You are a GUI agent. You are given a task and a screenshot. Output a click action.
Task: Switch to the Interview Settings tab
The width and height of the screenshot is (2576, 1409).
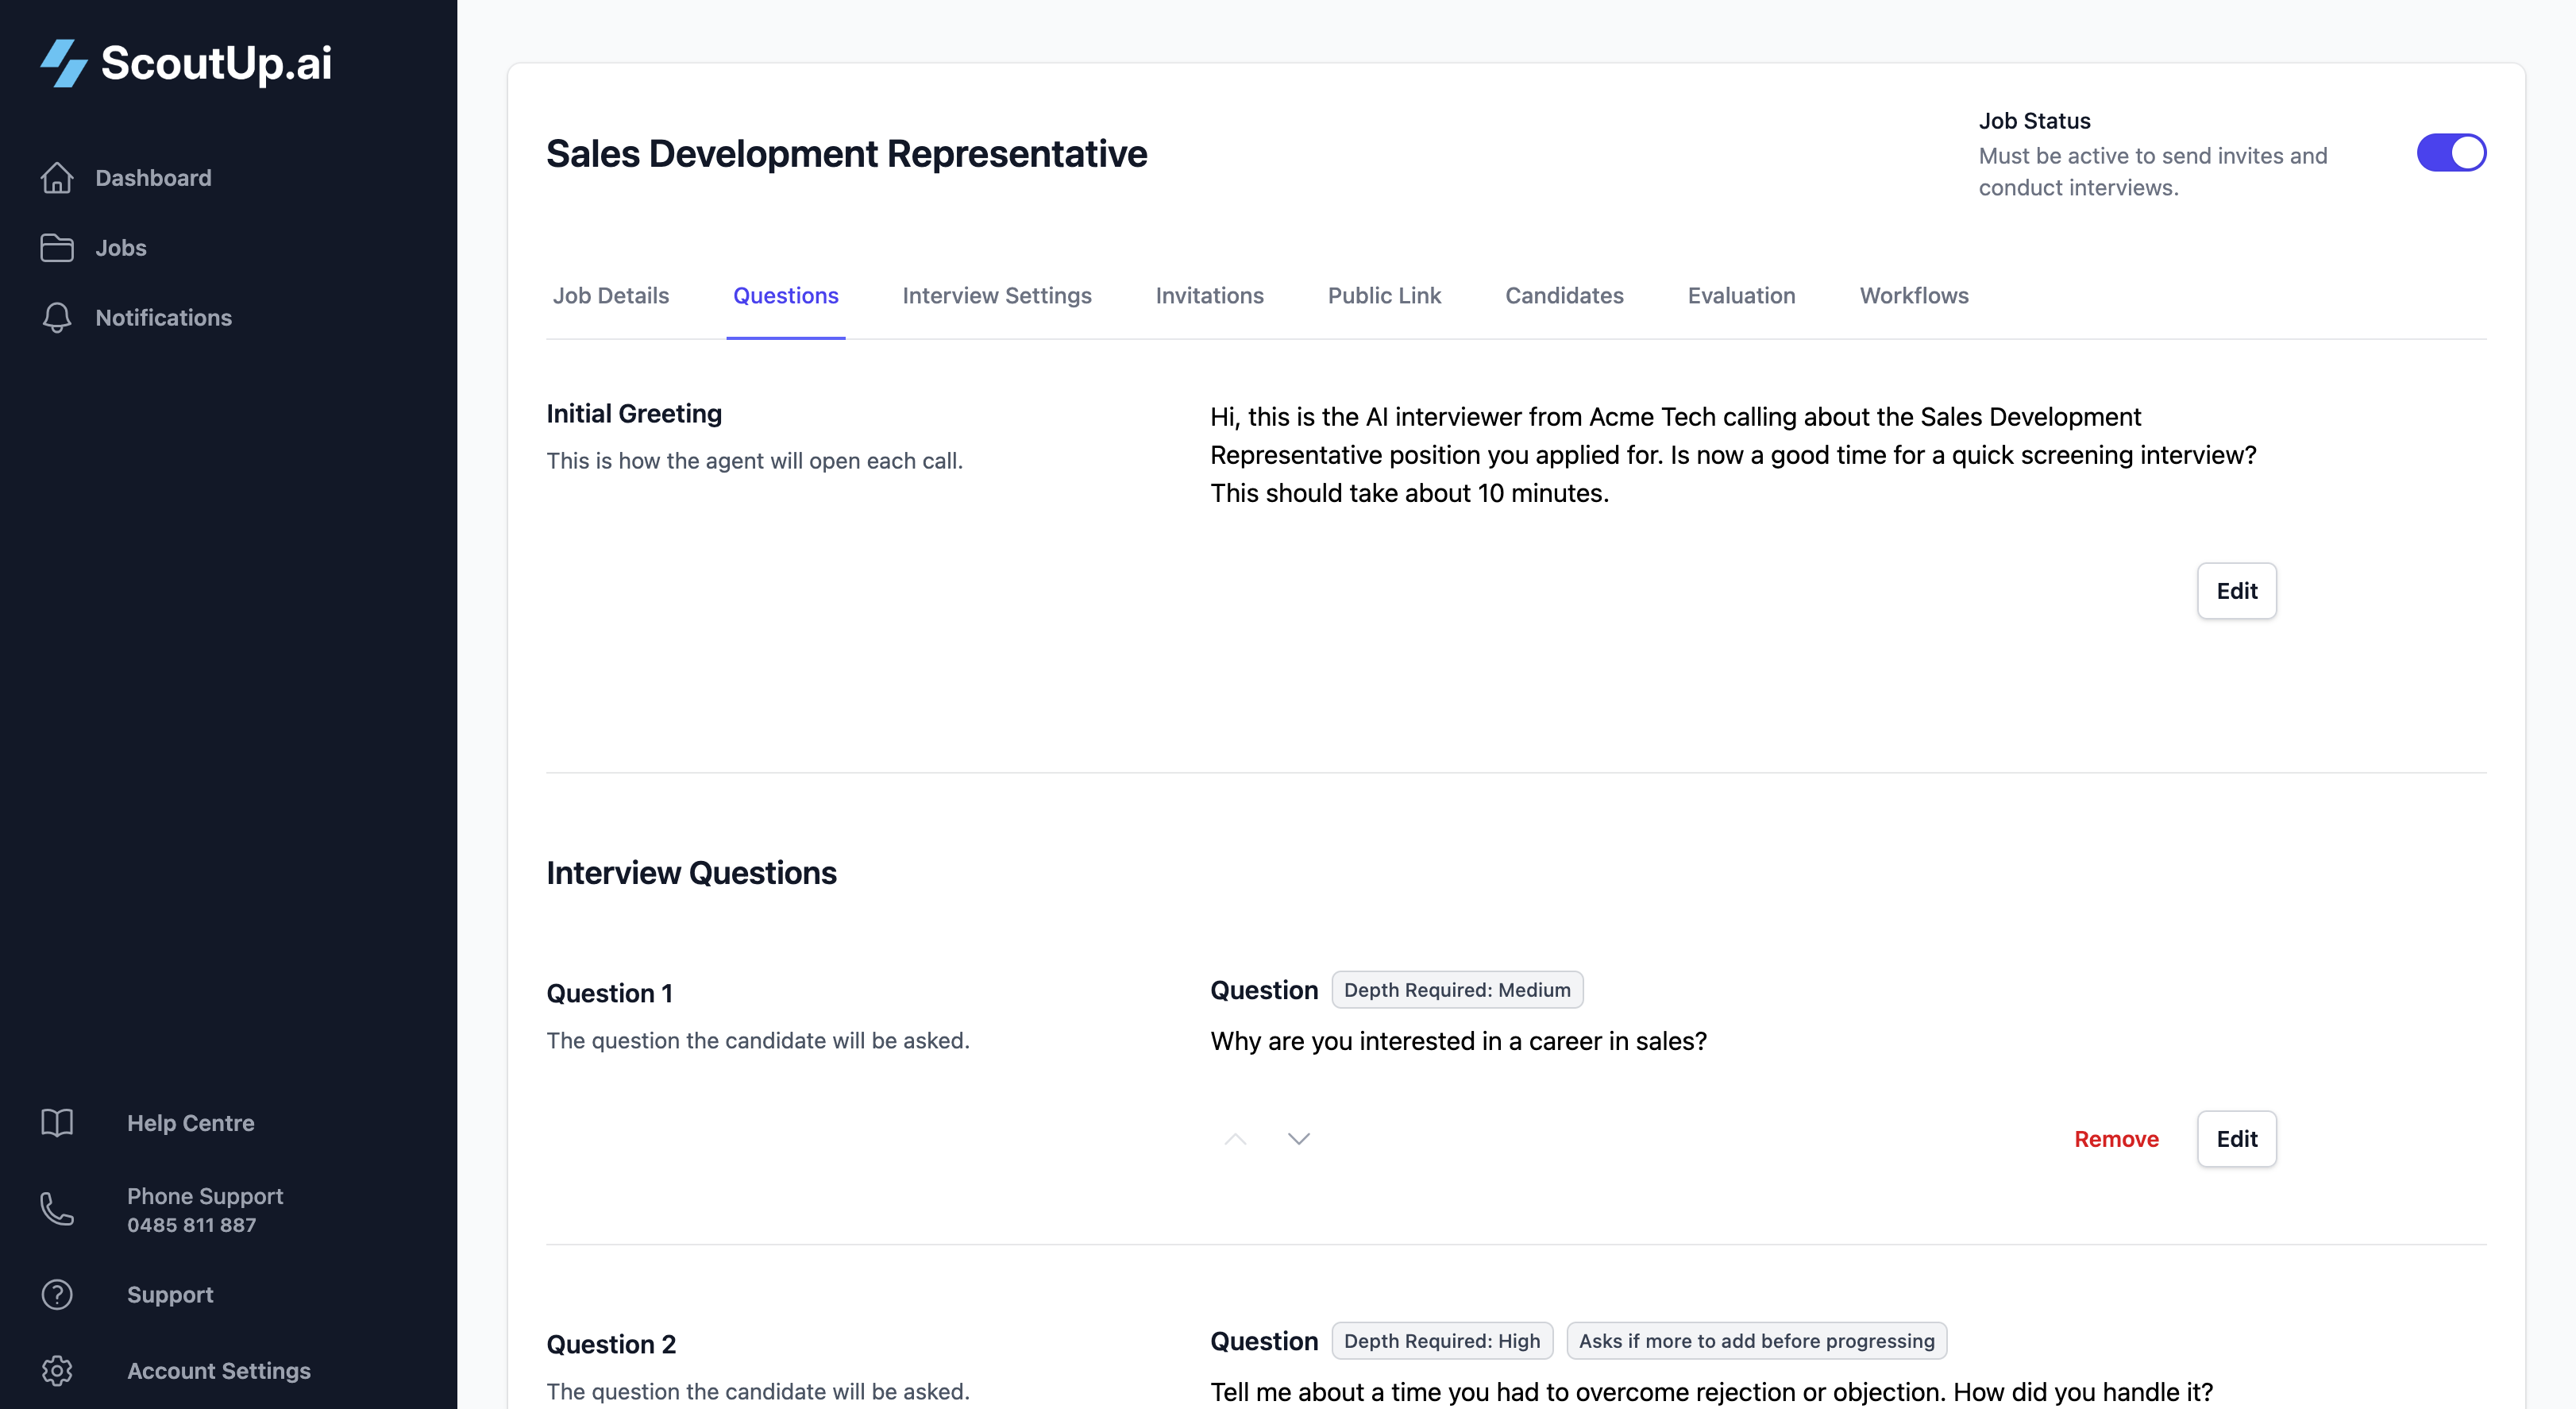coord(996,295)
